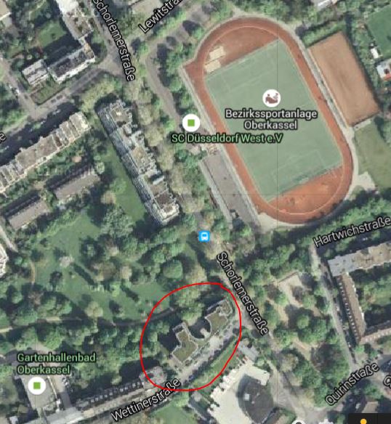391x424 pixels.
Task: Tap the blue bus stop icon
Action: (204, 237)
